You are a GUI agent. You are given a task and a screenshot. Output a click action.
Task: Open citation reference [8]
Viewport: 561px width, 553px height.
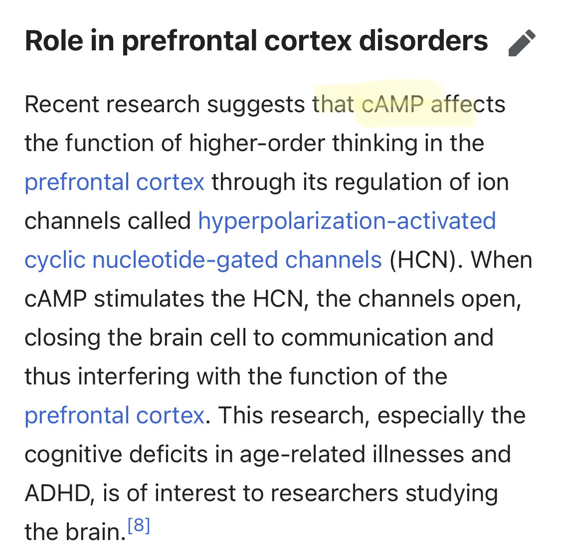[x=139, y=525]
